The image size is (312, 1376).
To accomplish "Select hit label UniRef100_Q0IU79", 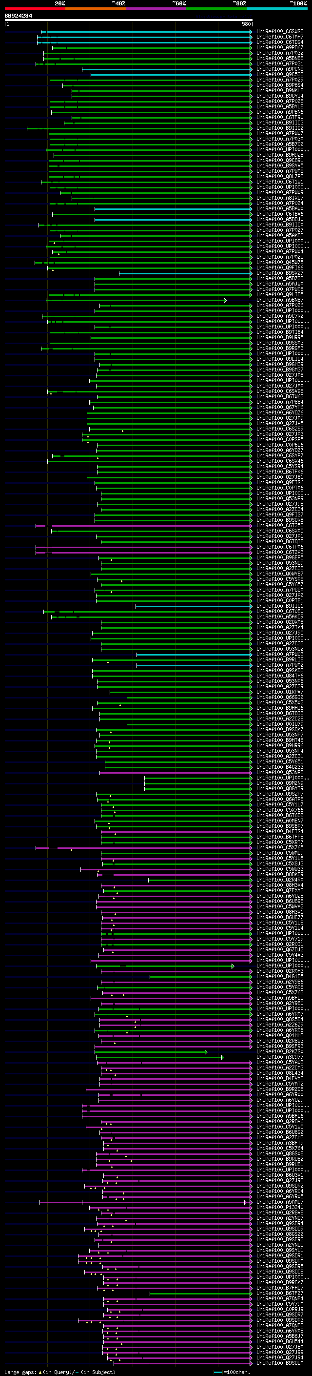I will pos(279,724).
